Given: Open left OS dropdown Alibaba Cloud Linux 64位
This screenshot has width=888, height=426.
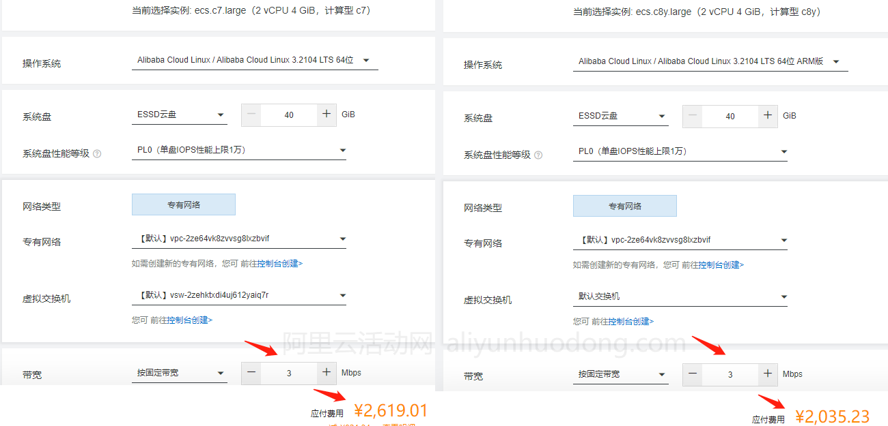Looking at the screenshot, I should coord(255,60).
